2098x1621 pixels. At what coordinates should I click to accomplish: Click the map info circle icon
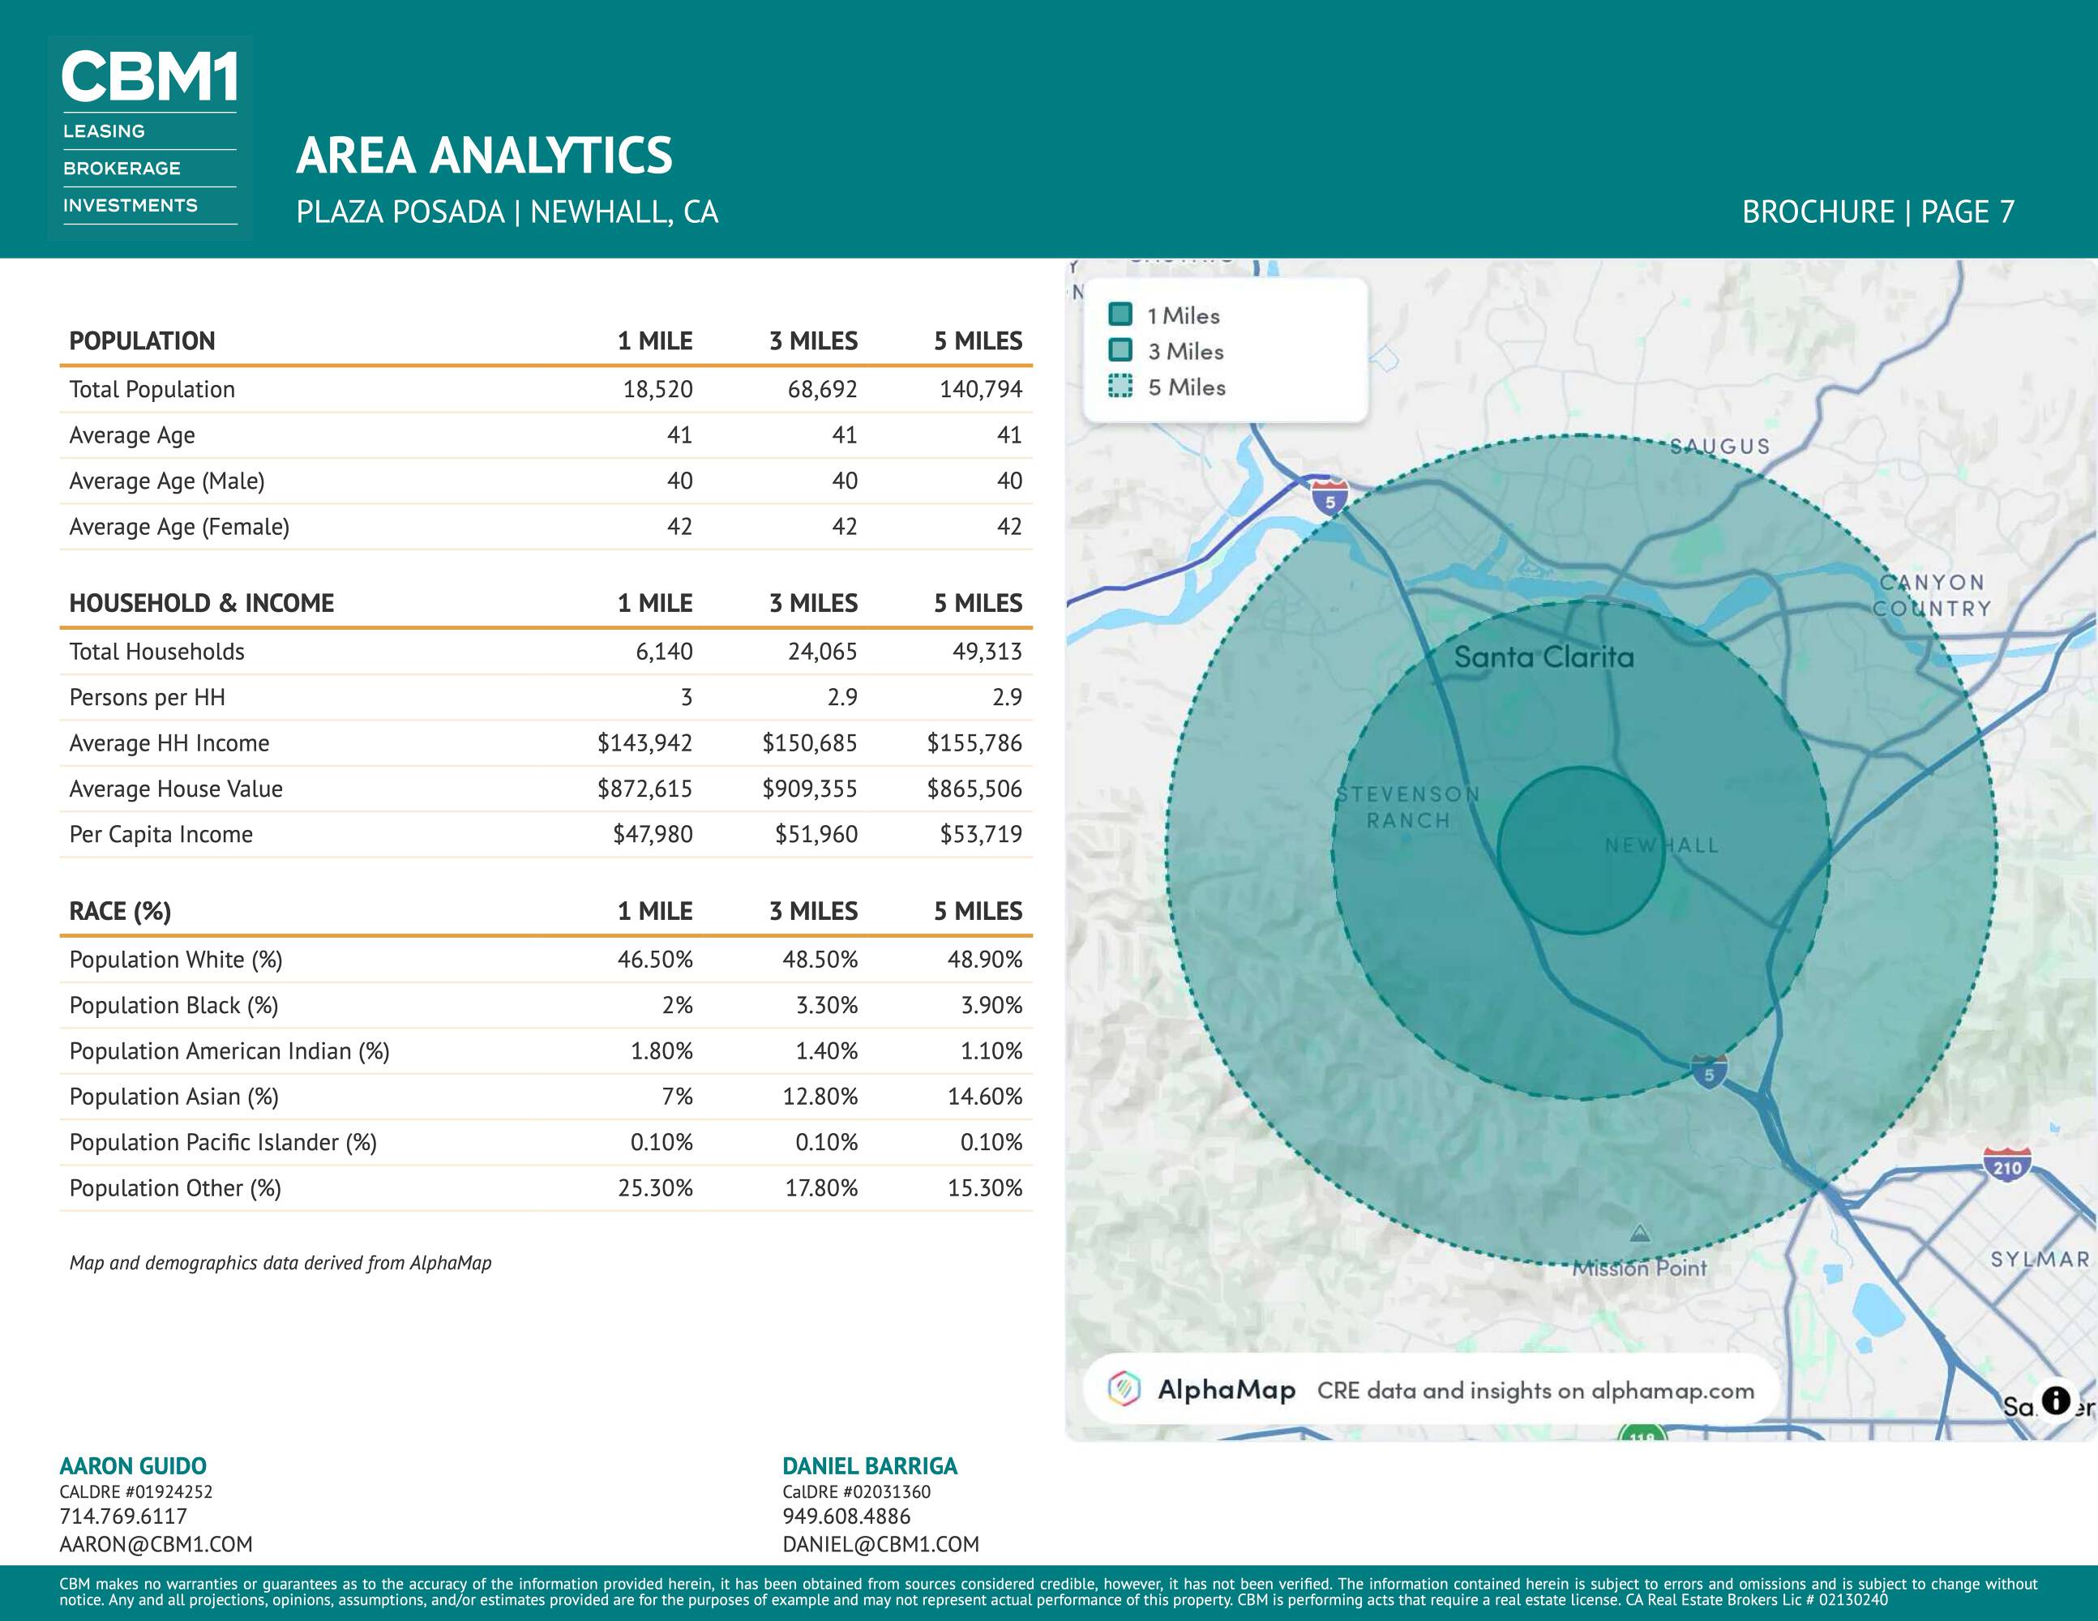[x=2056, y=1401]
